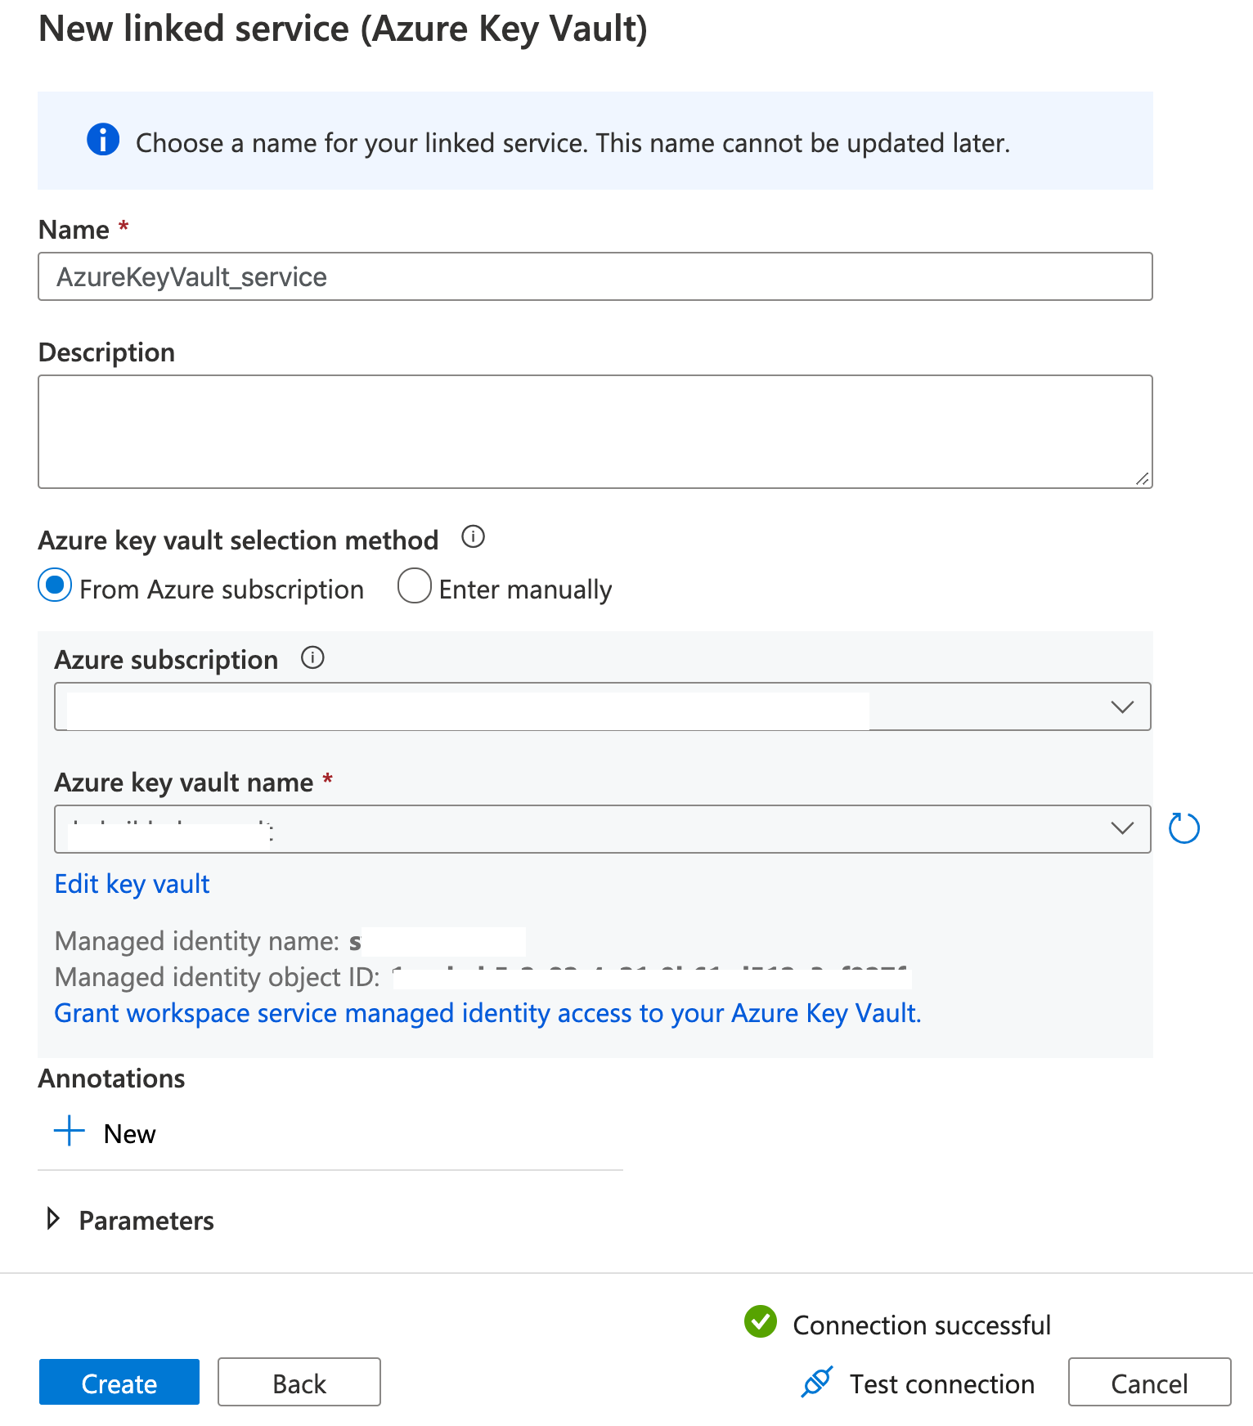Click the Back button
The height and width of the screenshot is (1426, 1253).
[x=299, y=1383]
